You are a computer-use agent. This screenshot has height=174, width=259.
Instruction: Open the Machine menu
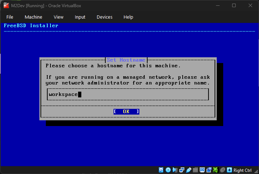pos(33,17)
